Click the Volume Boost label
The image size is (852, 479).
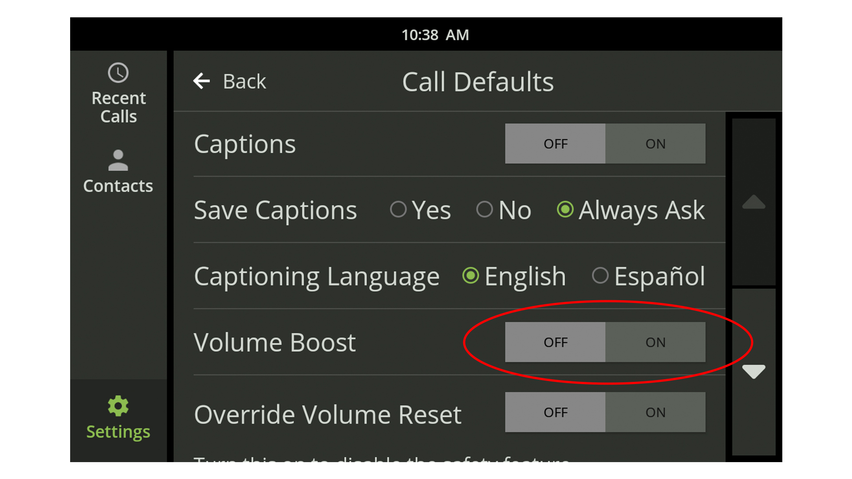click(x=275, y=342)
